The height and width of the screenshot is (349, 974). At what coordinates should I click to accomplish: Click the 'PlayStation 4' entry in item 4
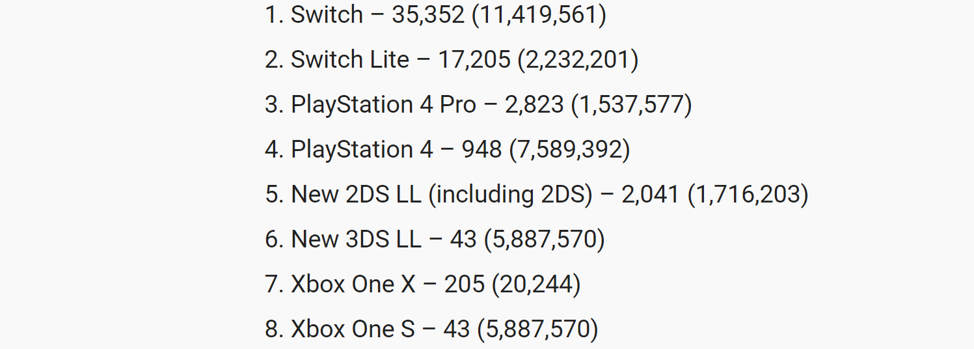(362, 149)
